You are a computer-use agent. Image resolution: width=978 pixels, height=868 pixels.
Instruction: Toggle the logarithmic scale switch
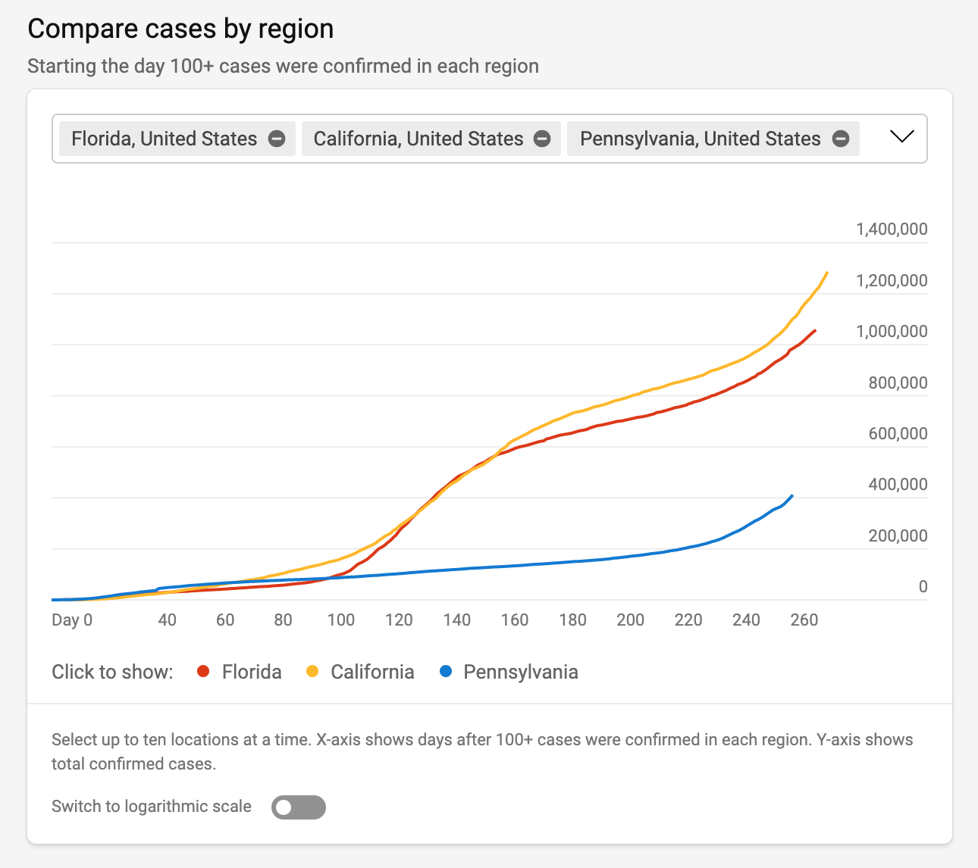pos(299,807)
